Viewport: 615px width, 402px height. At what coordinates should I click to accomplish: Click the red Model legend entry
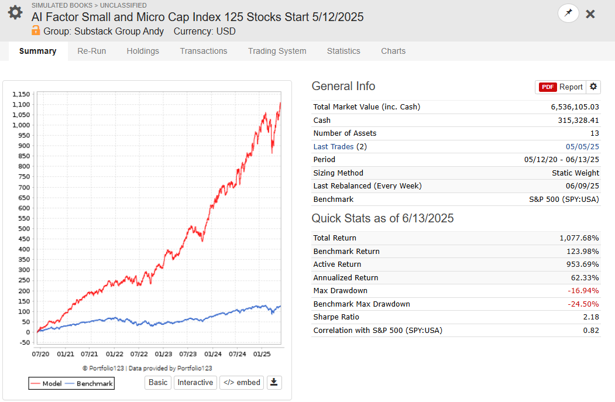tap(46, 383)
